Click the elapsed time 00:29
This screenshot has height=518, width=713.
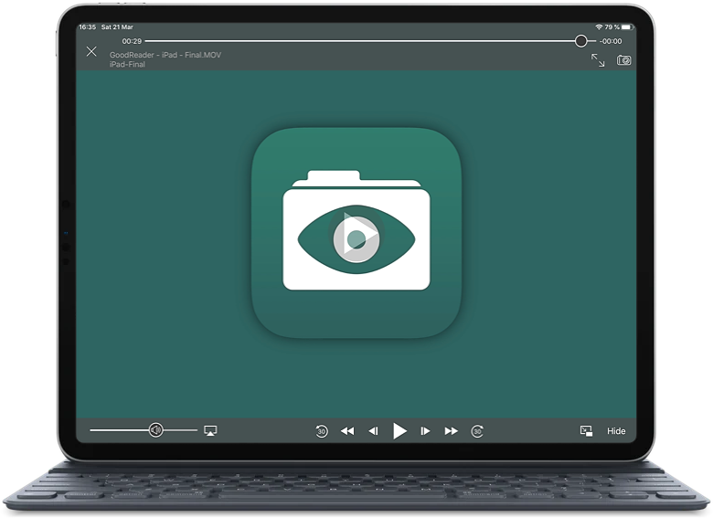point(132,41)
